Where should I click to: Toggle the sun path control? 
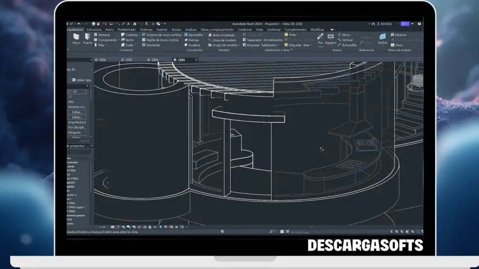(x=123, y=227)
